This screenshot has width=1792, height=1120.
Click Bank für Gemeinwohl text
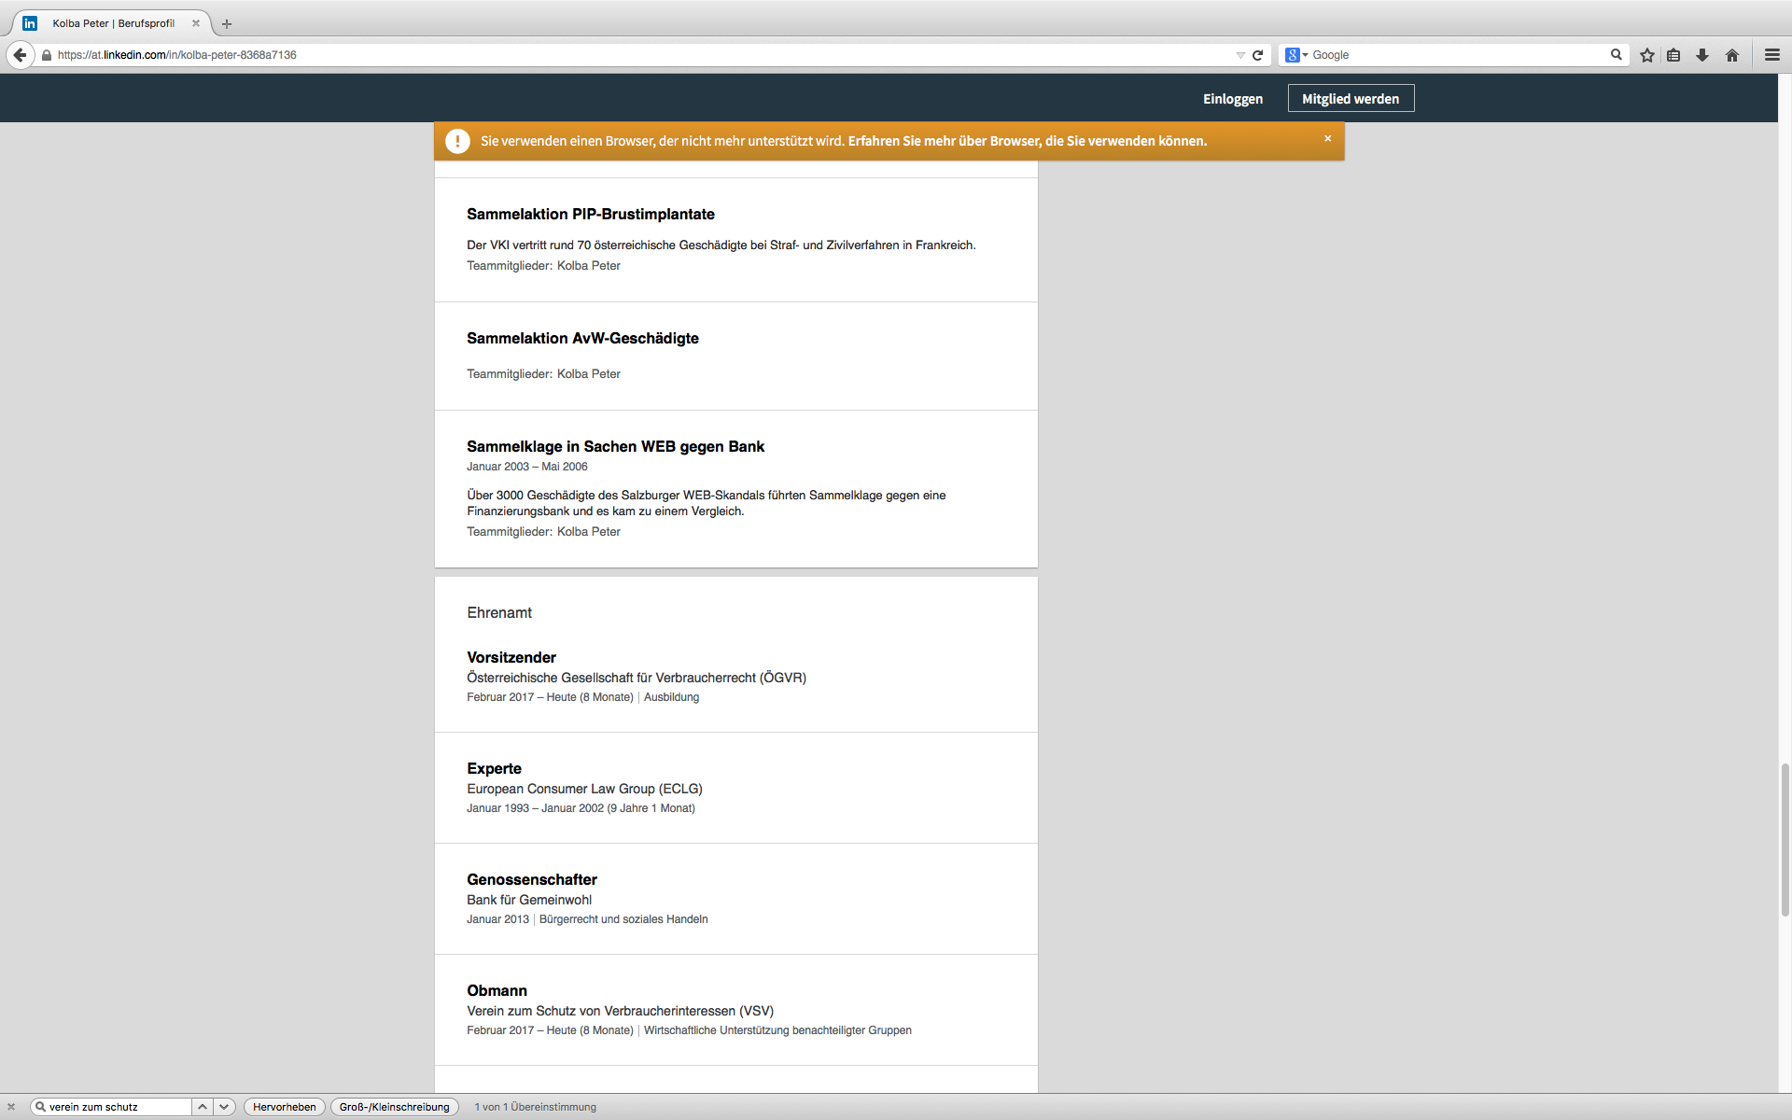[x=529, y=900]
